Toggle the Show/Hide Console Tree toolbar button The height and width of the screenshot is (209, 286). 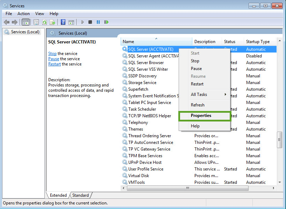pyautogui.click(x=26, y=22)
